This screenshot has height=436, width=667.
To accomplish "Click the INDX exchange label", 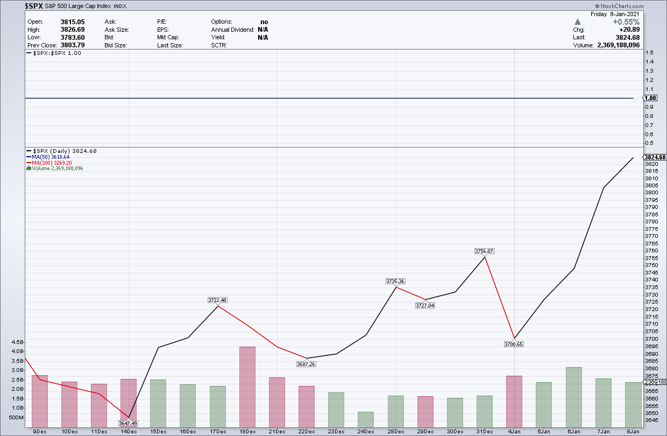I will pos(120,8).
